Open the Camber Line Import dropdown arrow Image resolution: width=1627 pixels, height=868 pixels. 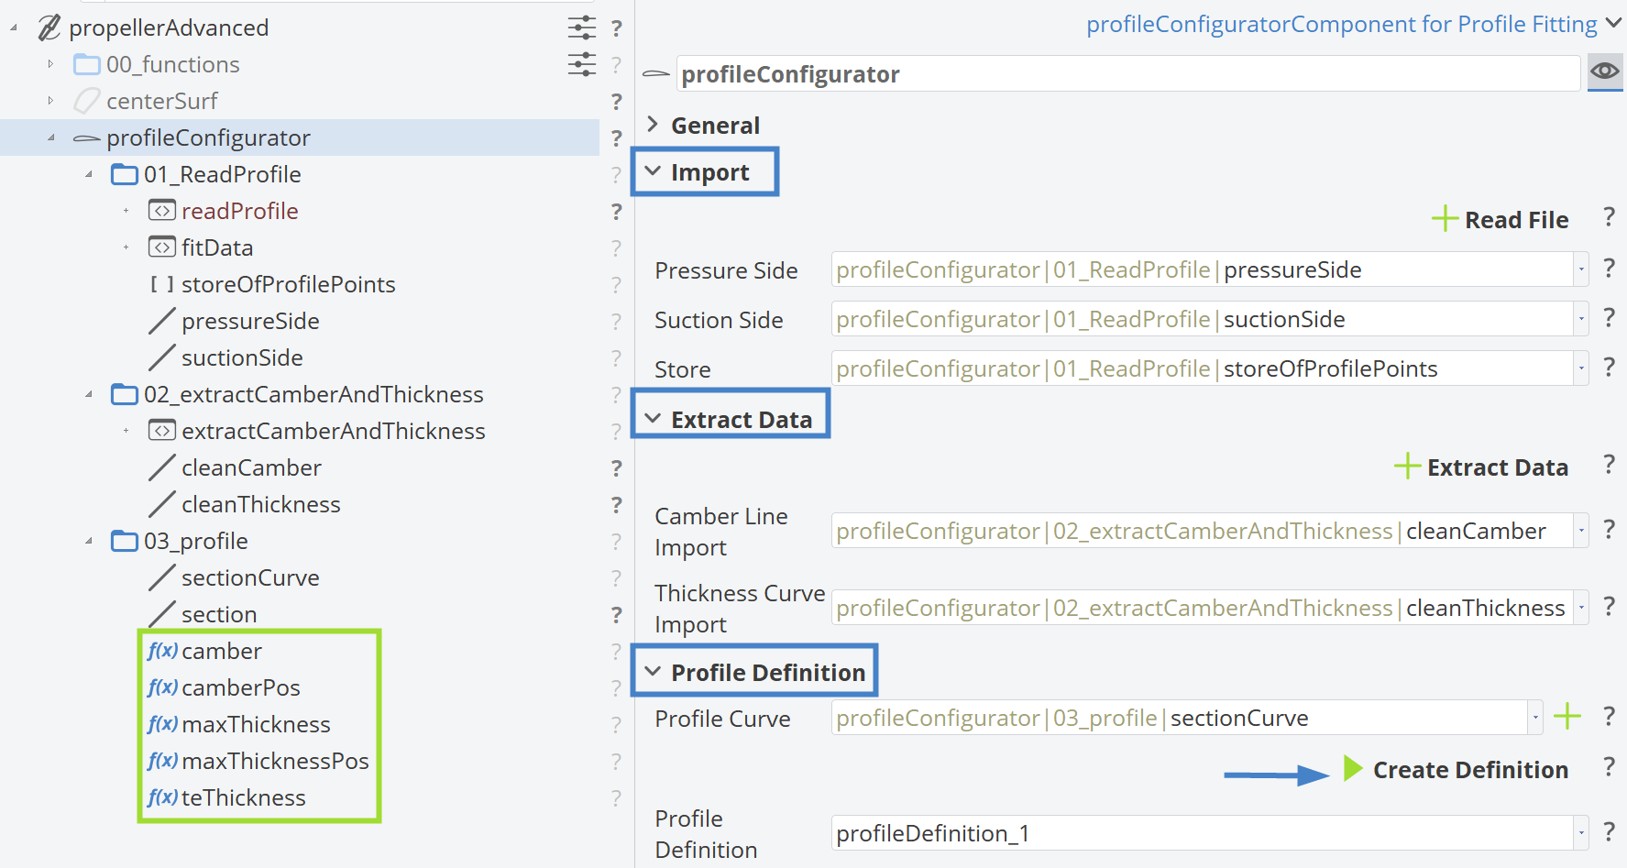pos(1581,531)
